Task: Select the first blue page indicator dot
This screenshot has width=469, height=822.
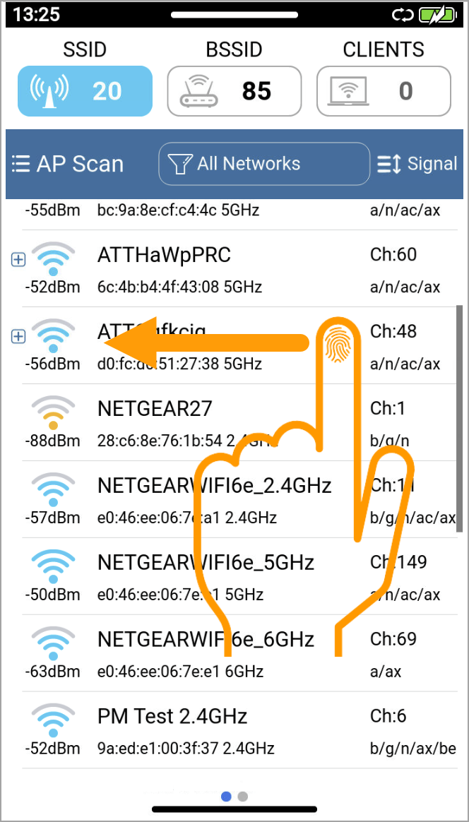Action: coord(226,797)
